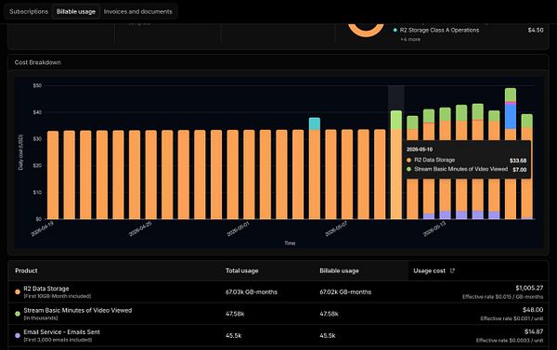Switch to the Subscriptions tab
This screenshot has width=557, height=350.
click(x=29, y=11)
